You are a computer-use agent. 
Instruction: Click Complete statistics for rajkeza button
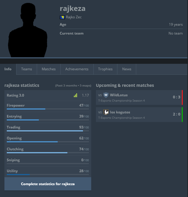click(48, 184)
